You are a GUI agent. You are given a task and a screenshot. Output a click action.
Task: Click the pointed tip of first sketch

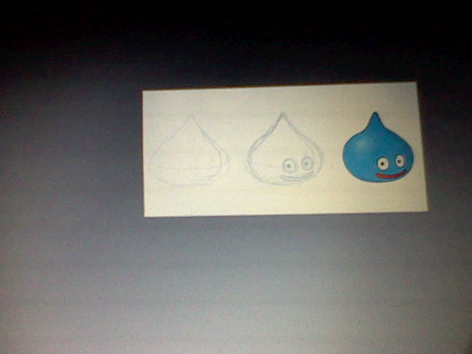click(190, 118)
